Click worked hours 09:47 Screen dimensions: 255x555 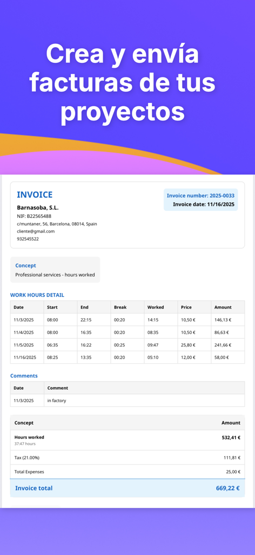pos(153,345)
